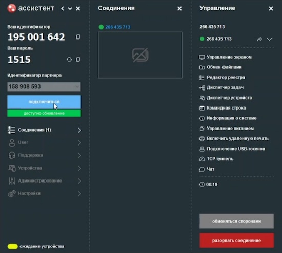This screenshot has height=253, width=282.
Task: Refresh the password 1515
Action: point(69,59)
